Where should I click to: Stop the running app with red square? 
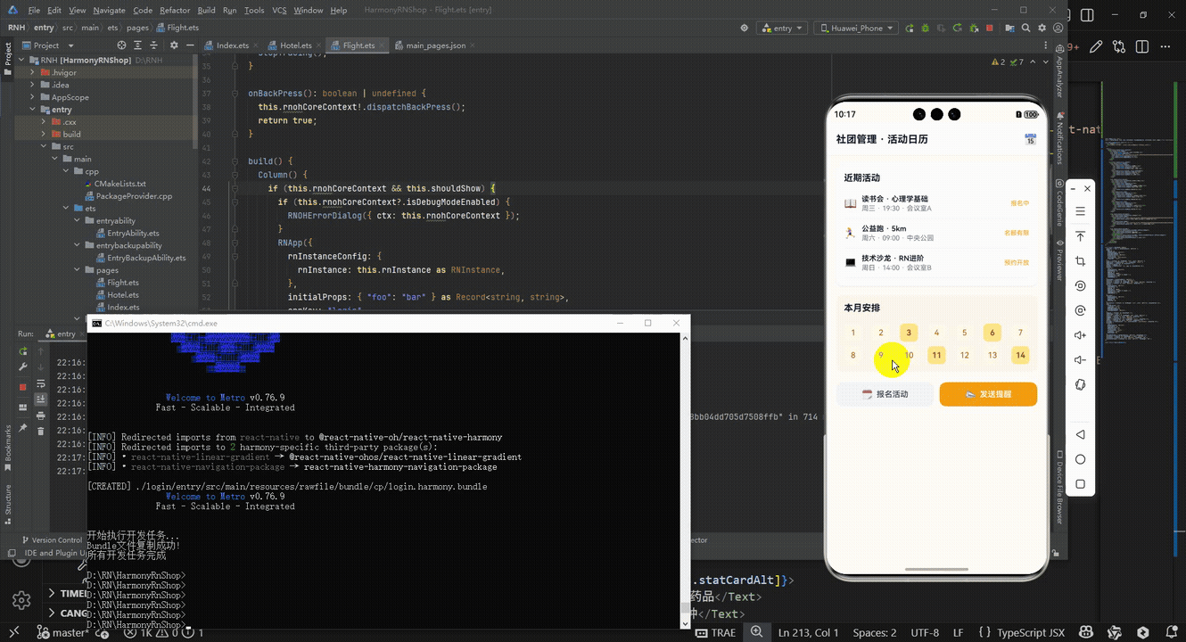click(990, 29)
